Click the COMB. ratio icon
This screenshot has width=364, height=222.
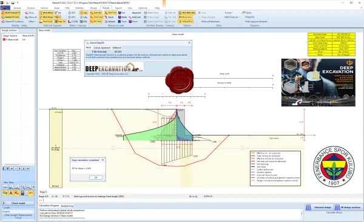coord(69,22)
